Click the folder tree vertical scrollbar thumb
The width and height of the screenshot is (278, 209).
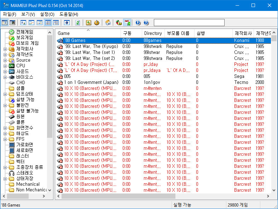pos(50,87)
